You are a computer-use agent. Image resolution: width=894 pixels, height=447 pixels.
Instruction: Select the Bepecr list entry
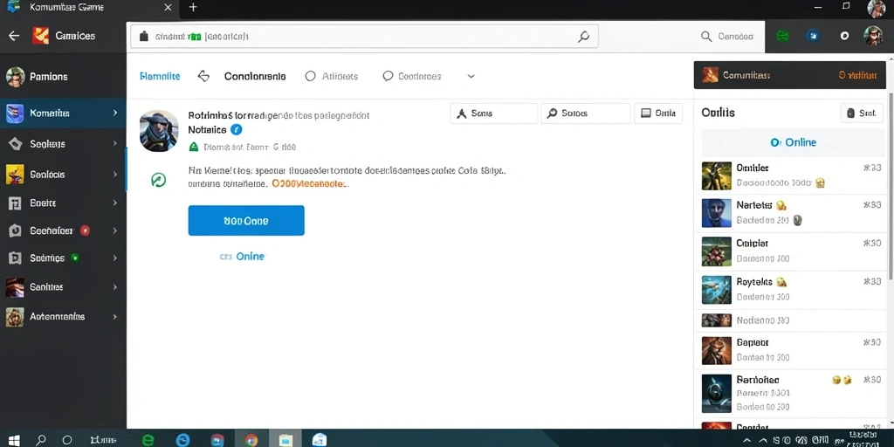coord(793,350)
